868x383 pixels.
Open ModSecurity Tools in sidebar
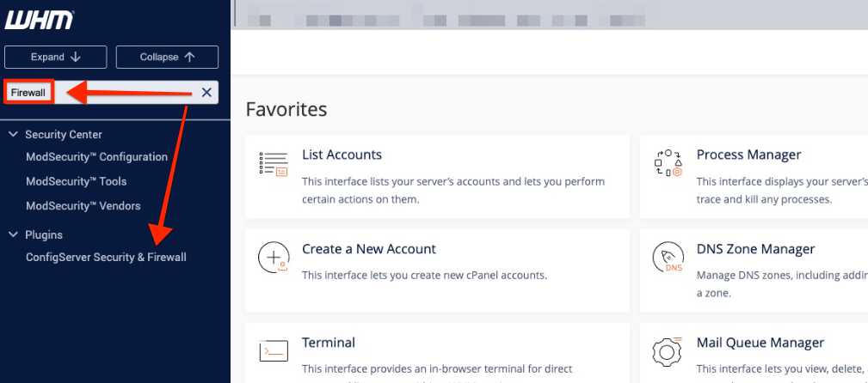76,181
